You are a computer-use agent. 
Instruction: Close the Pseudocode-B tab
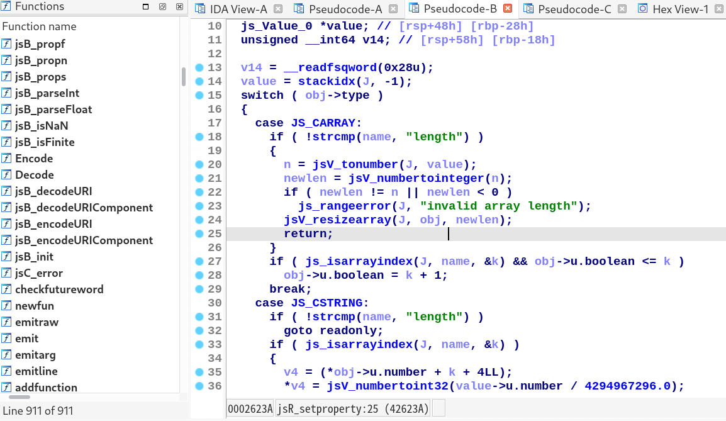pyautogui.click(x=508, y=9)
